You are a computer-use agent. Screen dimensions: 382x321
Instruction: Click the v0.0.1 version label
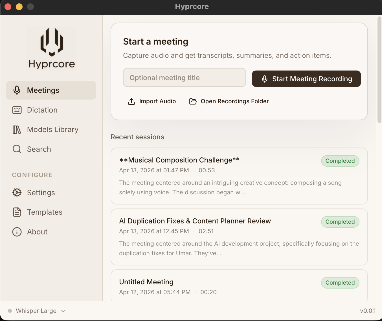(368, 311)
